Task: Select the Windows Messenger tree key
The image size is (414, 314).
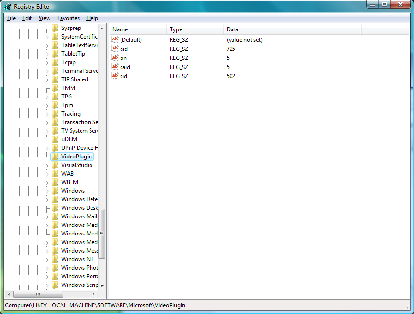Action: coord(80,251)
